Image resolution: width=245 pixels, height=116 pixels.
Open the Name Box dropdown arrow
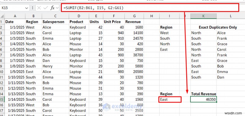27,8
